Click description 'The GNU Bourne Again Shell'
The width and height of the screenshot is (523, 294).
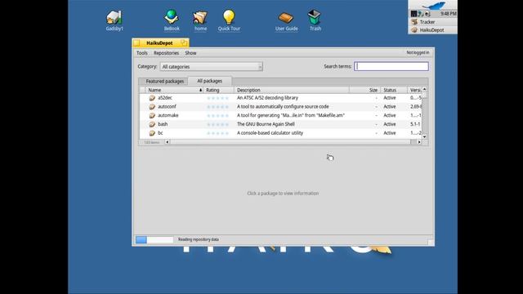(266, 124)
